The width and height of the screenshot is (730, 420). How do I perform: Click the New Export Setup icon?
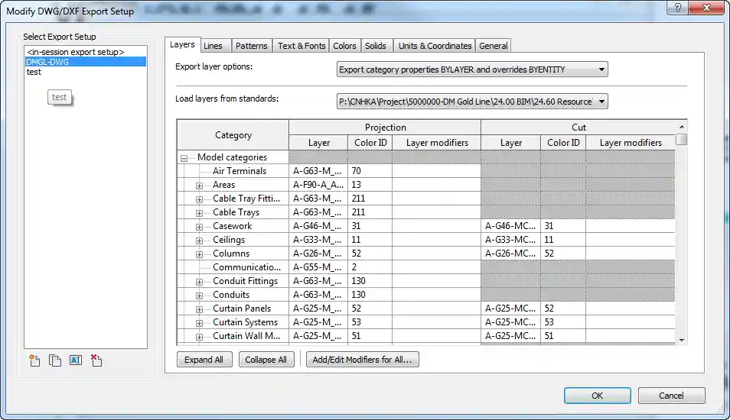[34, 360]
